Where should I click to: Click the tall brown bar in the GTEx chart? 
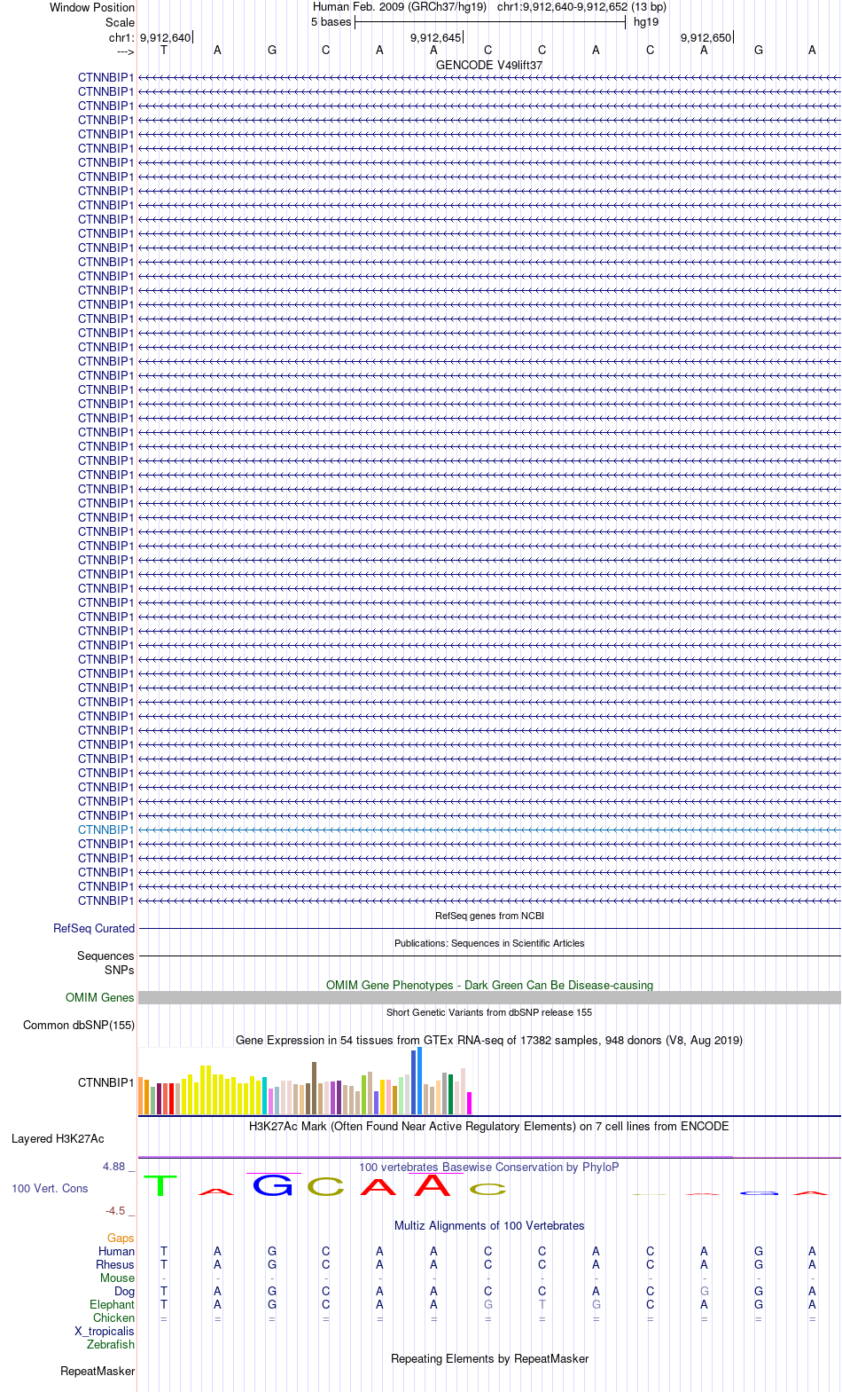click(314, 1088)
